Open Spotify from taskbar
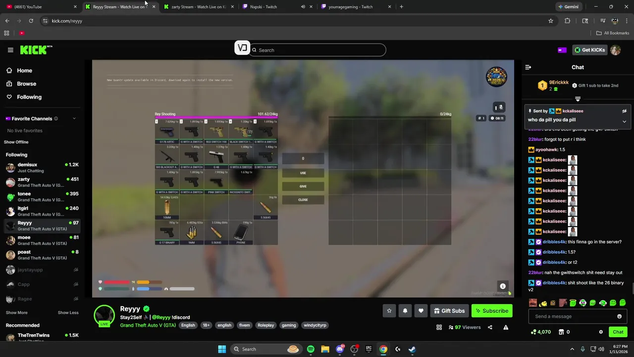Viewport: 634px width, 357px height. pyautogui.click(x=311, y=349)
